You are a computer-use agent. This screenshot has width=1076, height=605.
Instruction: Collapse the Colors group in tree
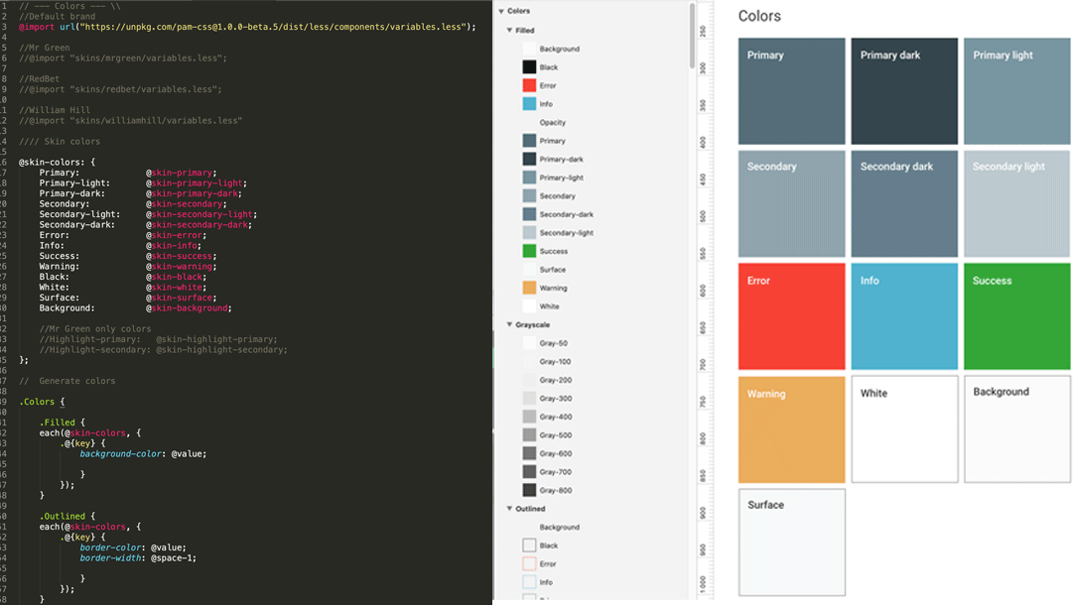coord(501,11)
